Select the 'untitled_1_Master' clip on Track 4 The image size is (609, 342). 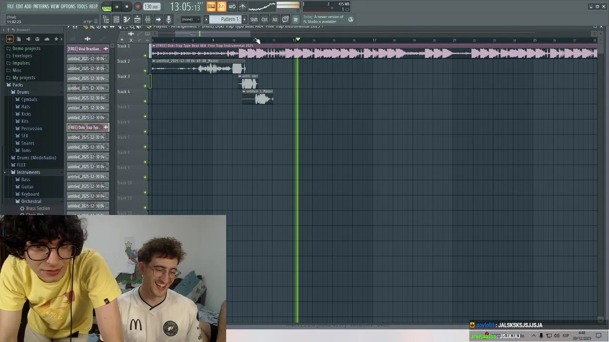(x=257, y=97)
